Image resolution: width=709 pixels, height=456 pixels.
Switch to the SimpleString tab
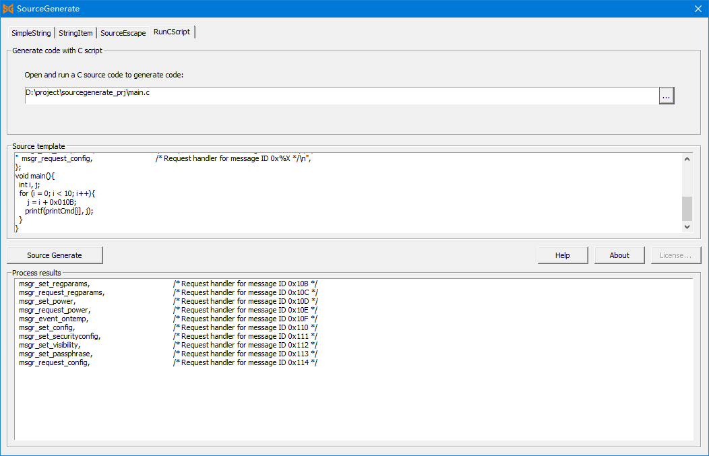(31, 33)
